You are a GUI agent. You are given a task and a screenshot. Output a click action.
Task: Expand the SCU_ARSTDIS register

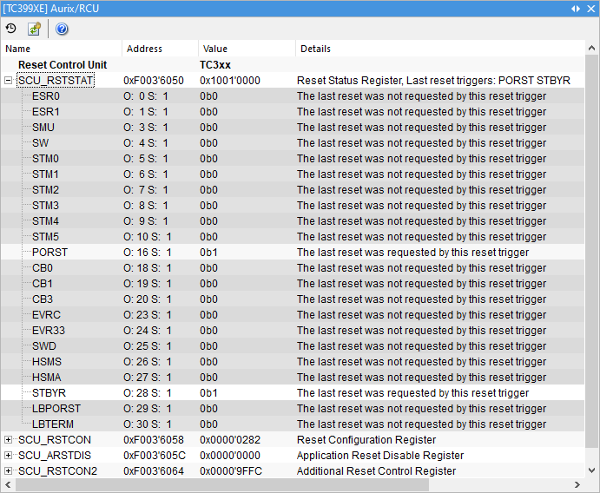tap(9, 456)
